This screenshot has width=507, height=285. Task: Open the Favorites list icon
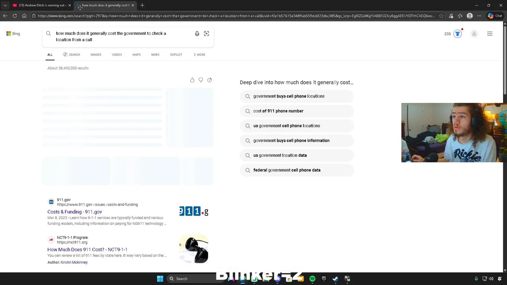click(x=460, y=16)
